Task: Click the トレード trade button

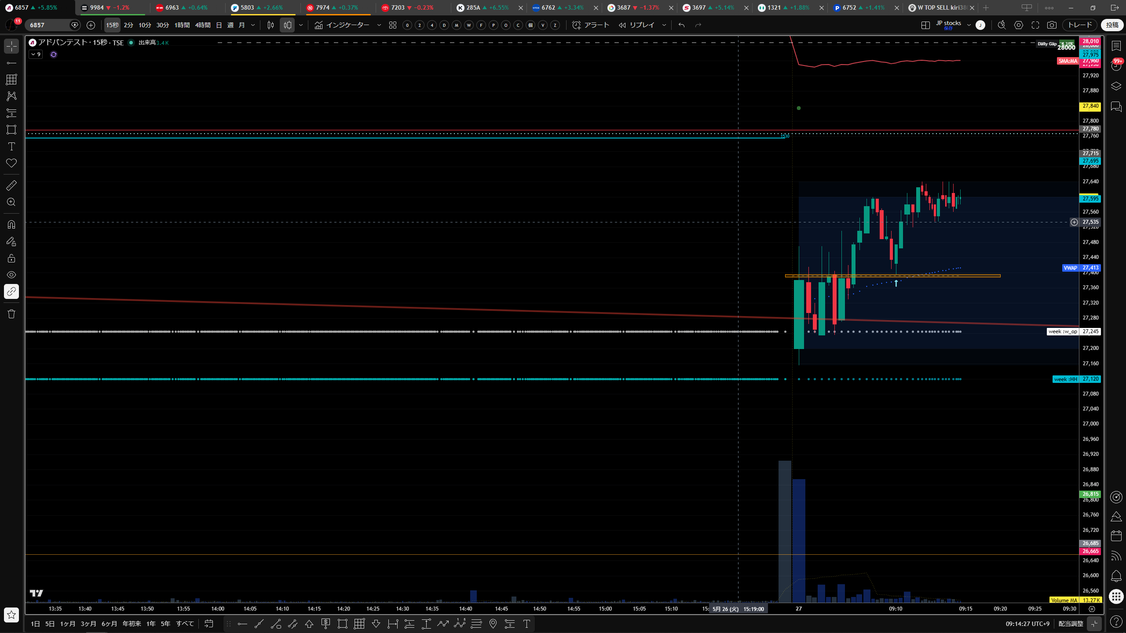Action: [x=1080, y=25]
